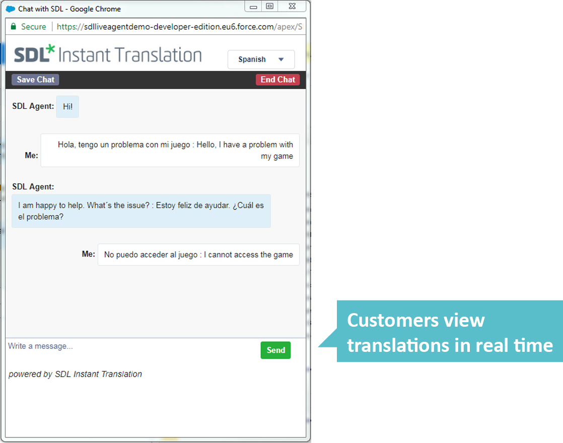Viewport: 563px width, 443px height.
Task: Click Save Chat
Action: point(35,80)
